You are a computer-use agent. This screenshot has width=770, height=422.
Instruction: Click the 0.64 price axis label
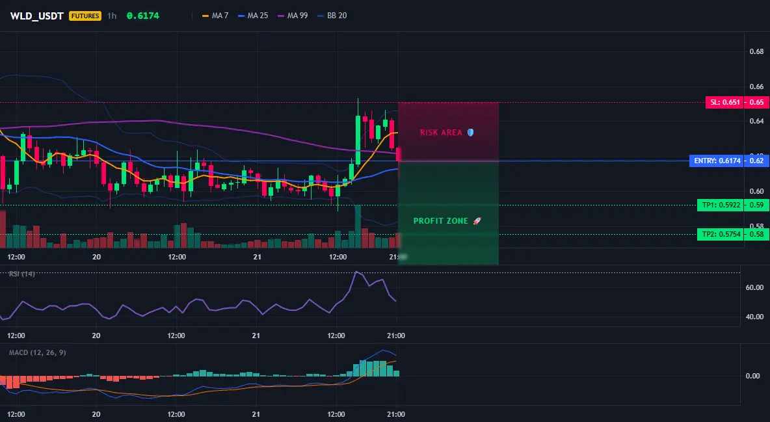pyautogui.click(x=757, y=122)
